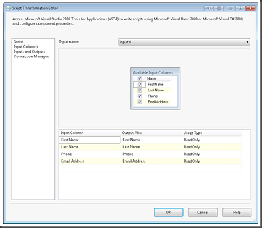
Task: Click the Available Input Columns title bar
Action: [155, 72]
